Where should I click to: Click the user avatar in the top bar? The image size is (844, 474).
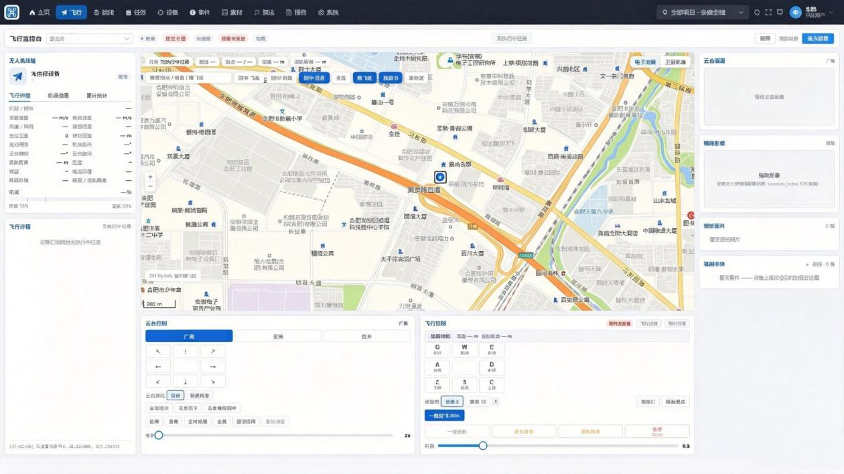click(x=796, y=12)
